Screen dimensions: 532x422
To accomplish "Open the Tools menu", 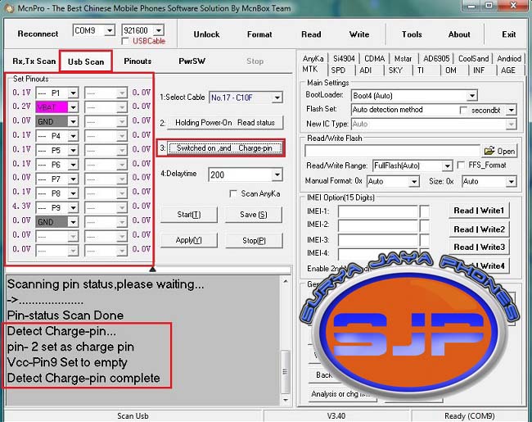I will coord(412,34).
